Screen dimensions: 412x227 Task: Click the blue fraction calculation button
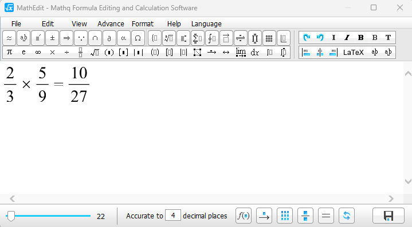(305, 216)
